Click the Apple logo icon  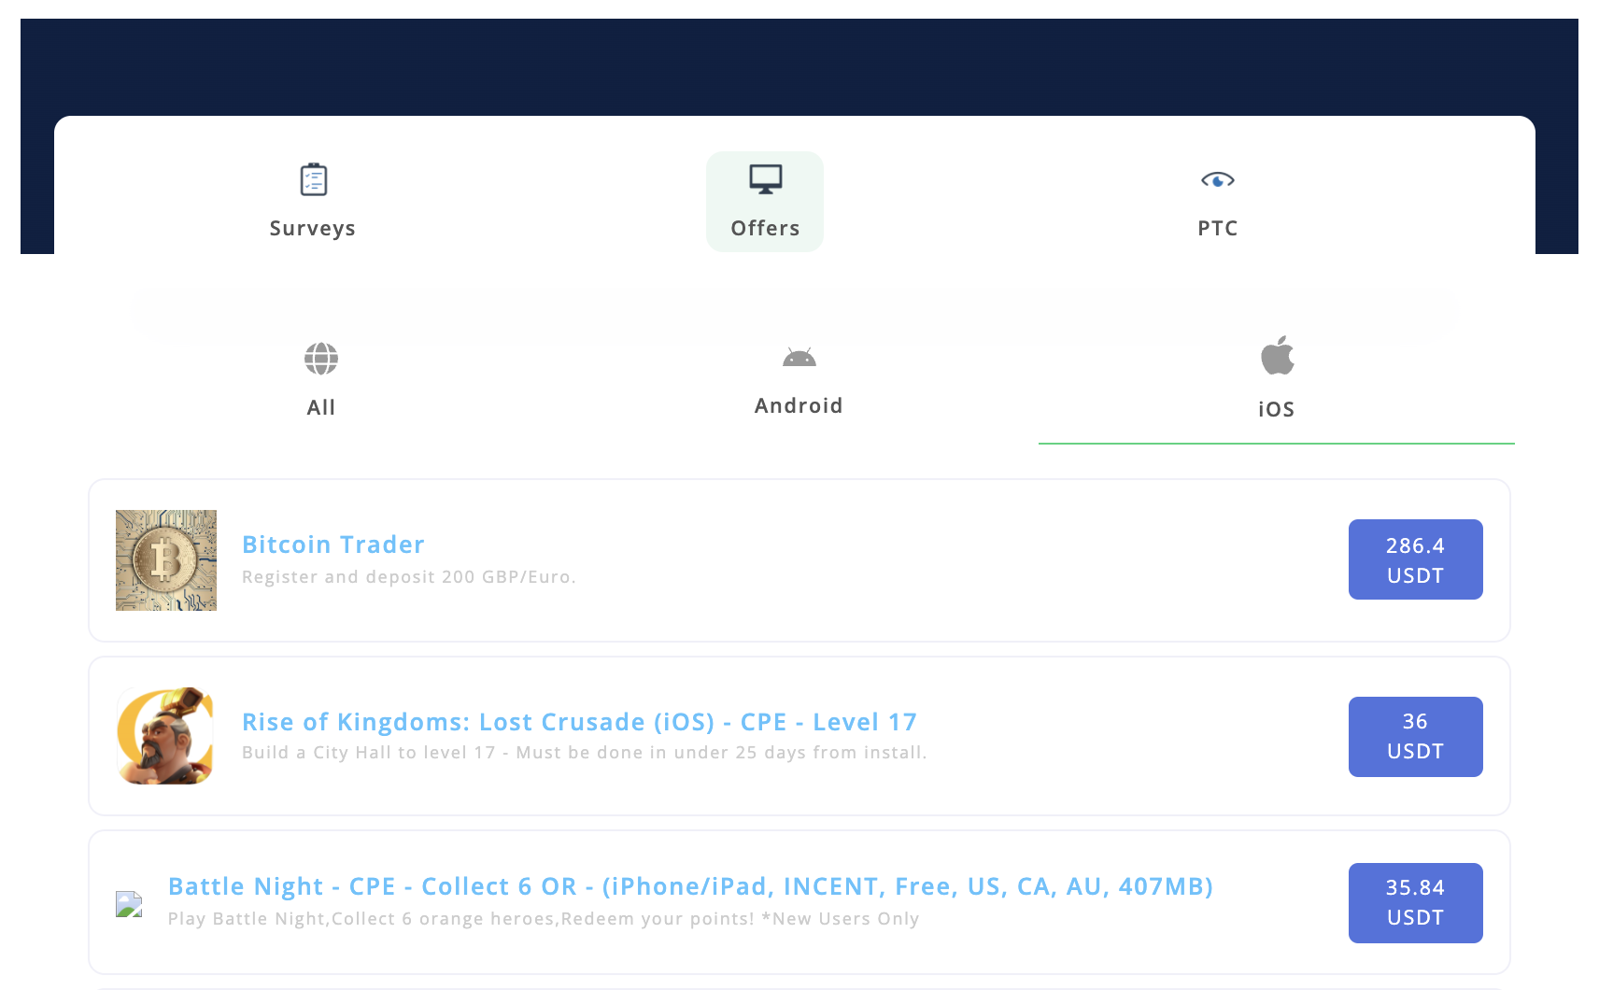click(x=1277, y=355)
